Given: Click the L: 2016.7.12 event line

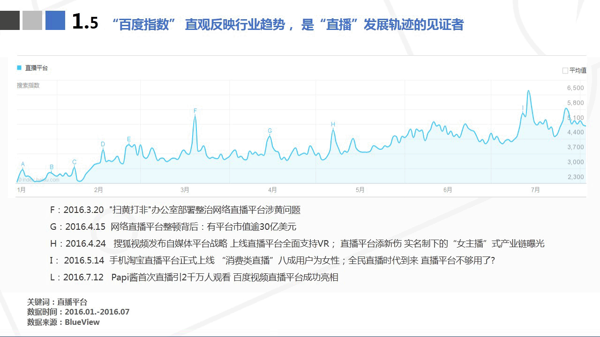Looking at the screenshot, I should [x=194, y=278].
